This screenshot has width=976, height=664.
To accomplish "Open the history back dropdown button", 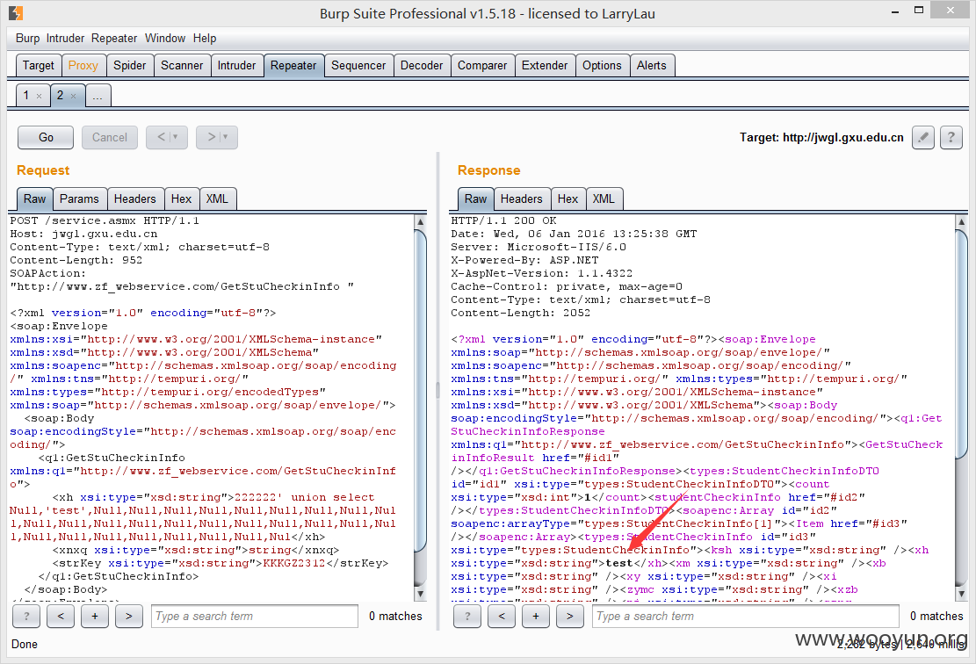I will [x=167, y=138].
